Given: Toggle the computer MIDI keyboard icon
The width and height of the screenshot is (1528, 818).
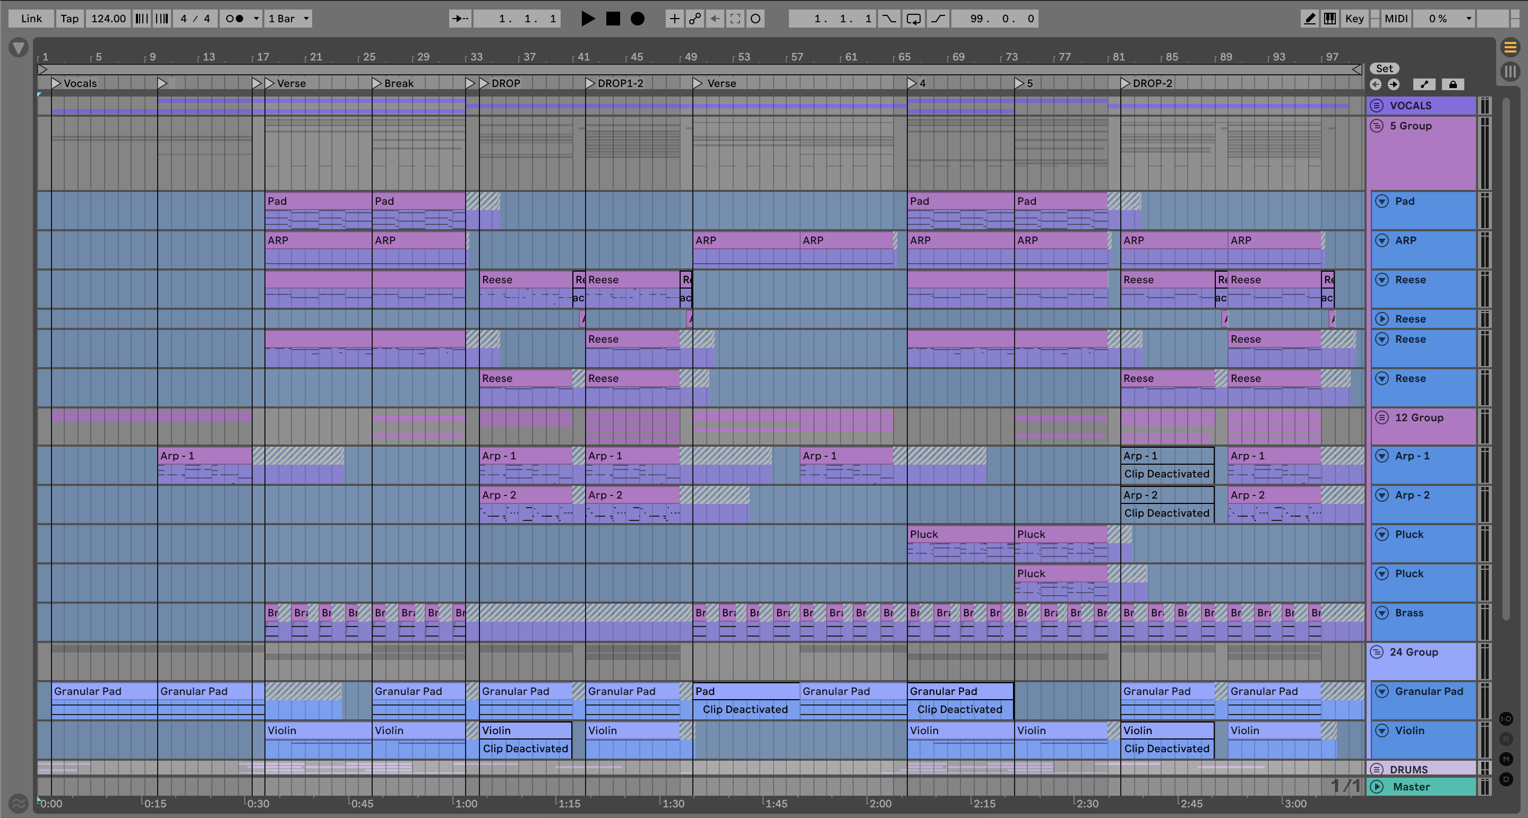Looking at the screenshot, I should [x=1330, y=19].
